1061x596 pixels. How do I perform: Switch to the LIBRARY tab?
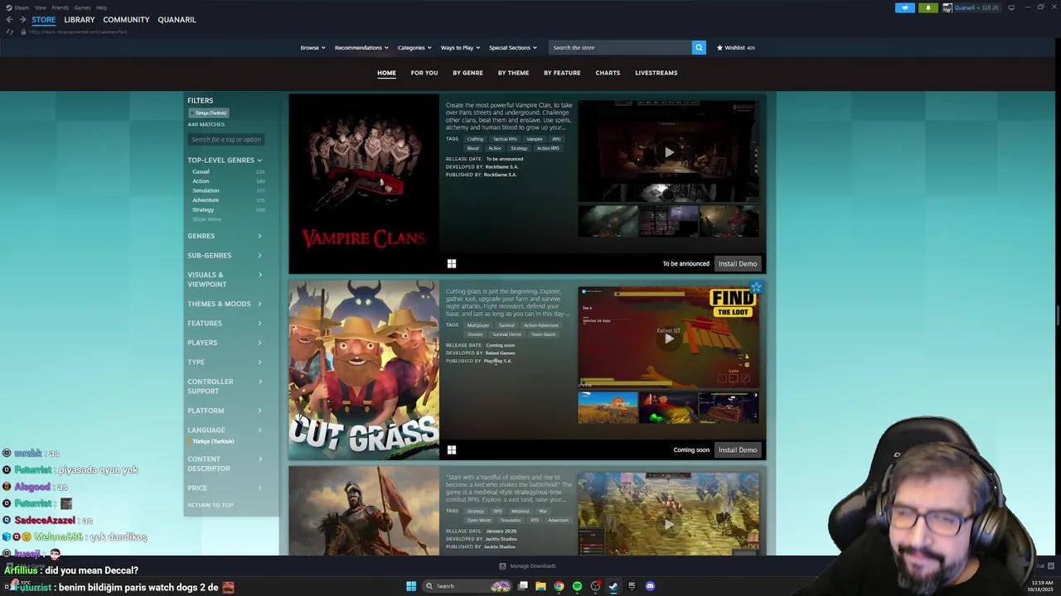coord(80,20)
